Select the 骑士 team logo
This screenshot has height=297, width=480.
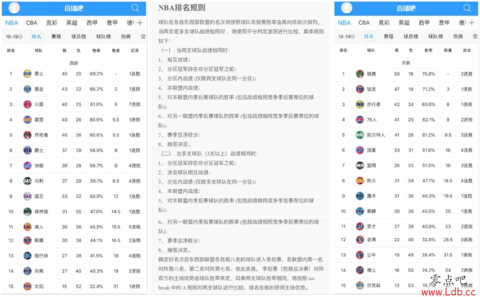pos(360,270)
